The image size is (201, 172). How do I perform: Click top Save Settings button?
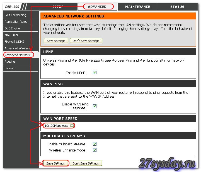click(x=56, y=41)
